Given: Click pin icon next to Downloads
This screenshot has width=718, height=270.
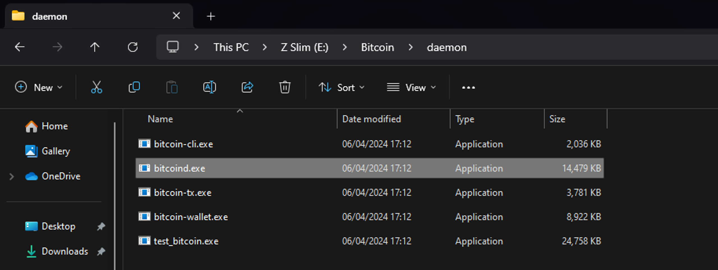Looking at the screenshot, I should coord(101,251).
